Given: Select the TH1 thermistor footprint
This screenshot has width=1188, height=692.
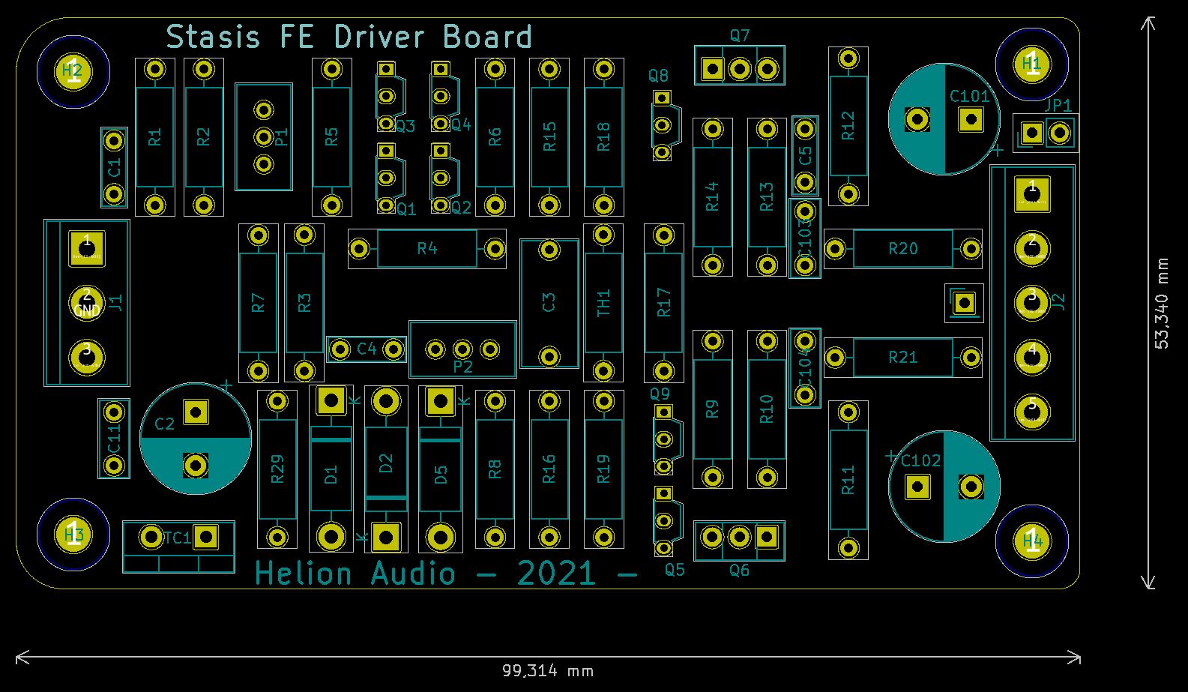Looking at the screenshot, I should [x=604, y=303].
